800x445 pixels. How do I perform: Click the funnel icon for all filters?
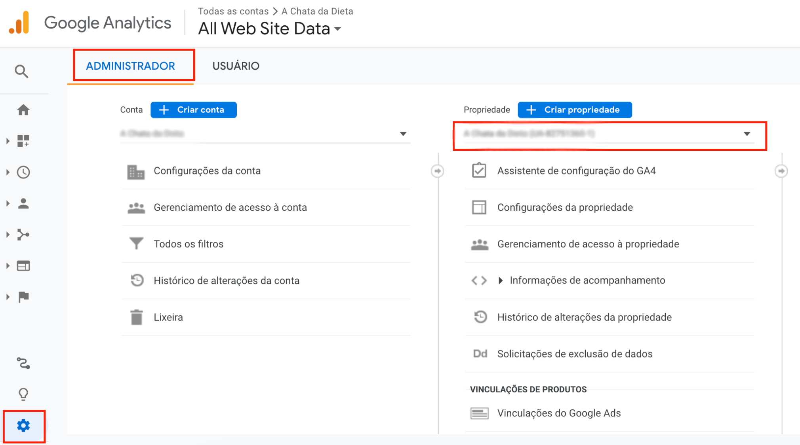click(x=136, y=244)
